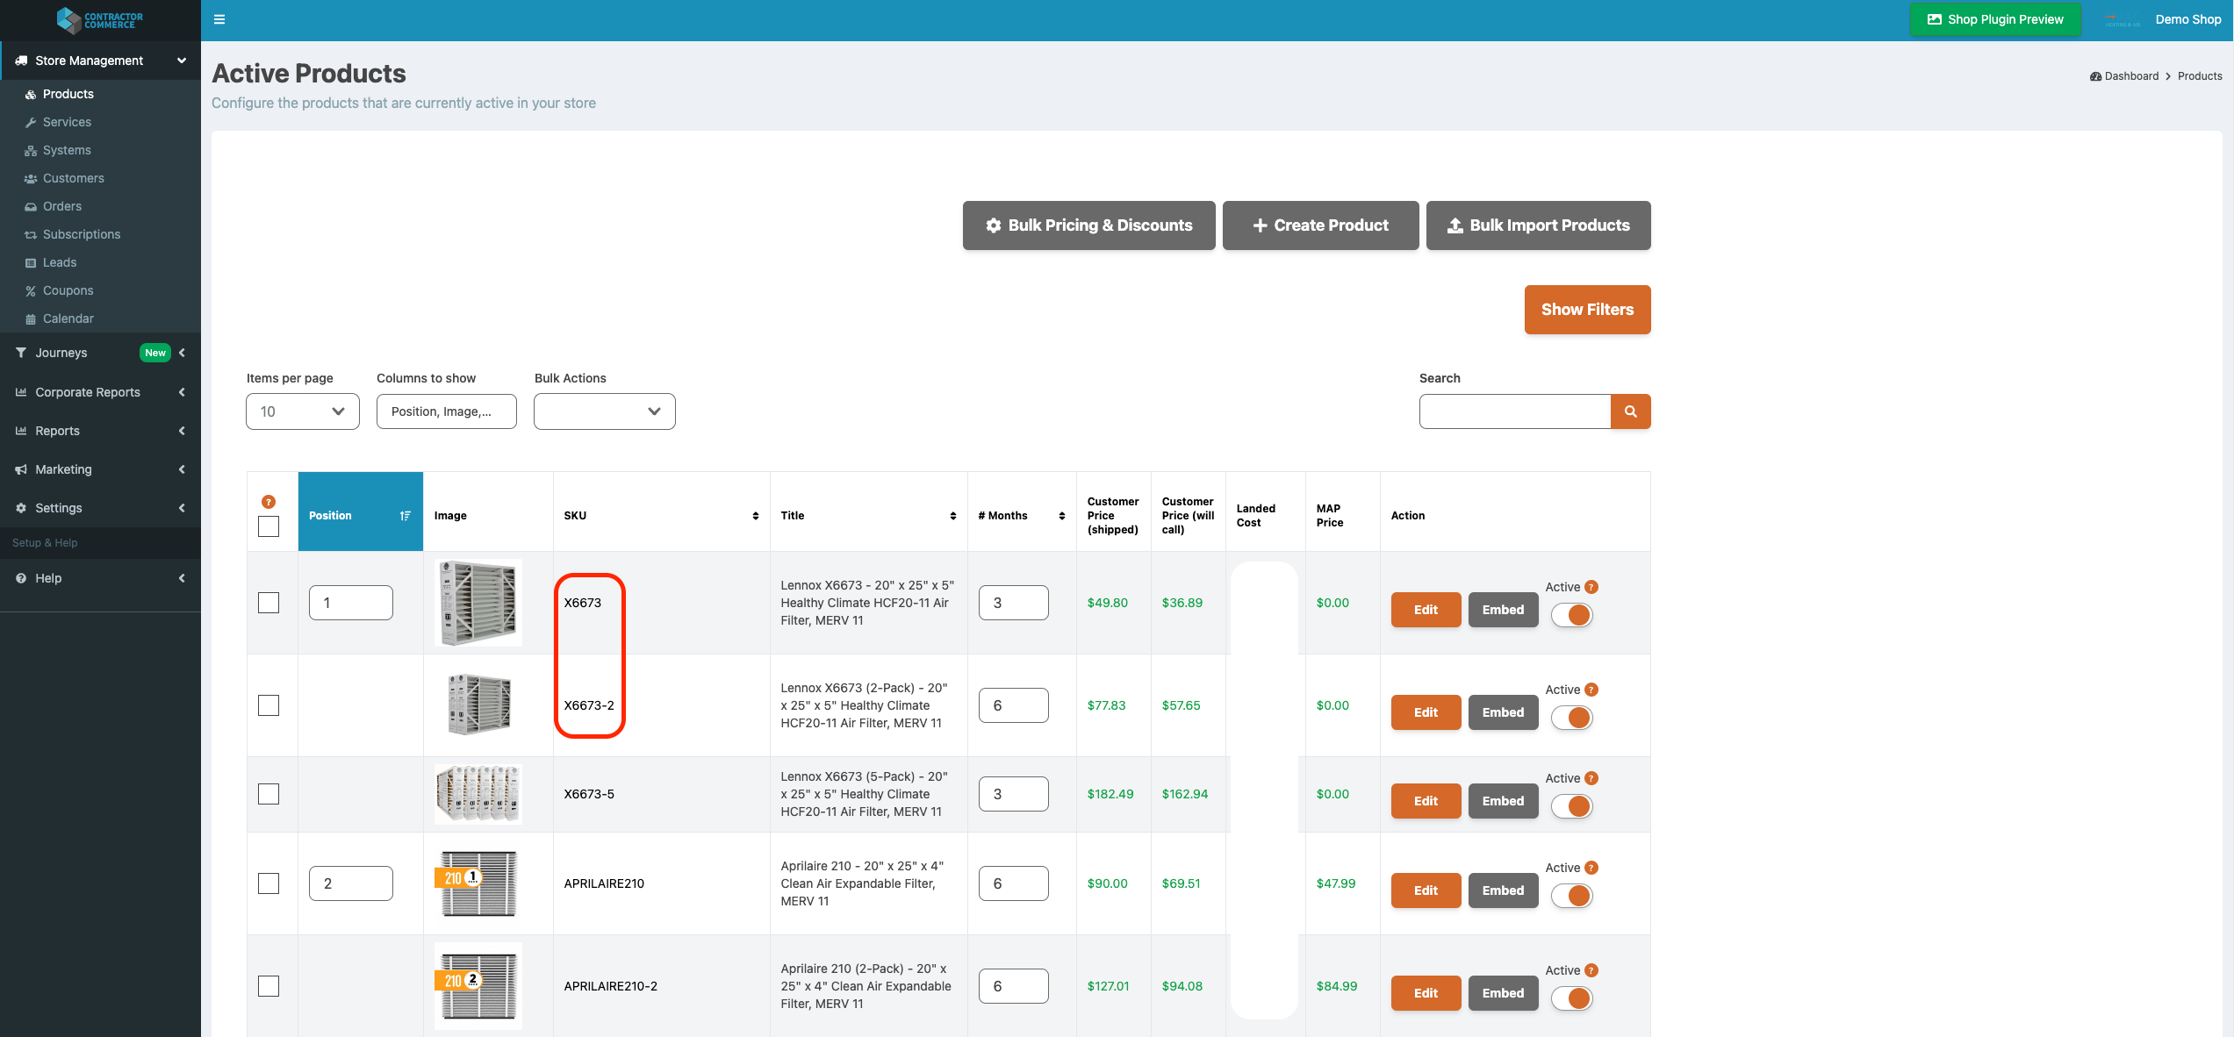Expand Help menu
This screenshot has width=2234, height=1037.
[x=100, y=578]
